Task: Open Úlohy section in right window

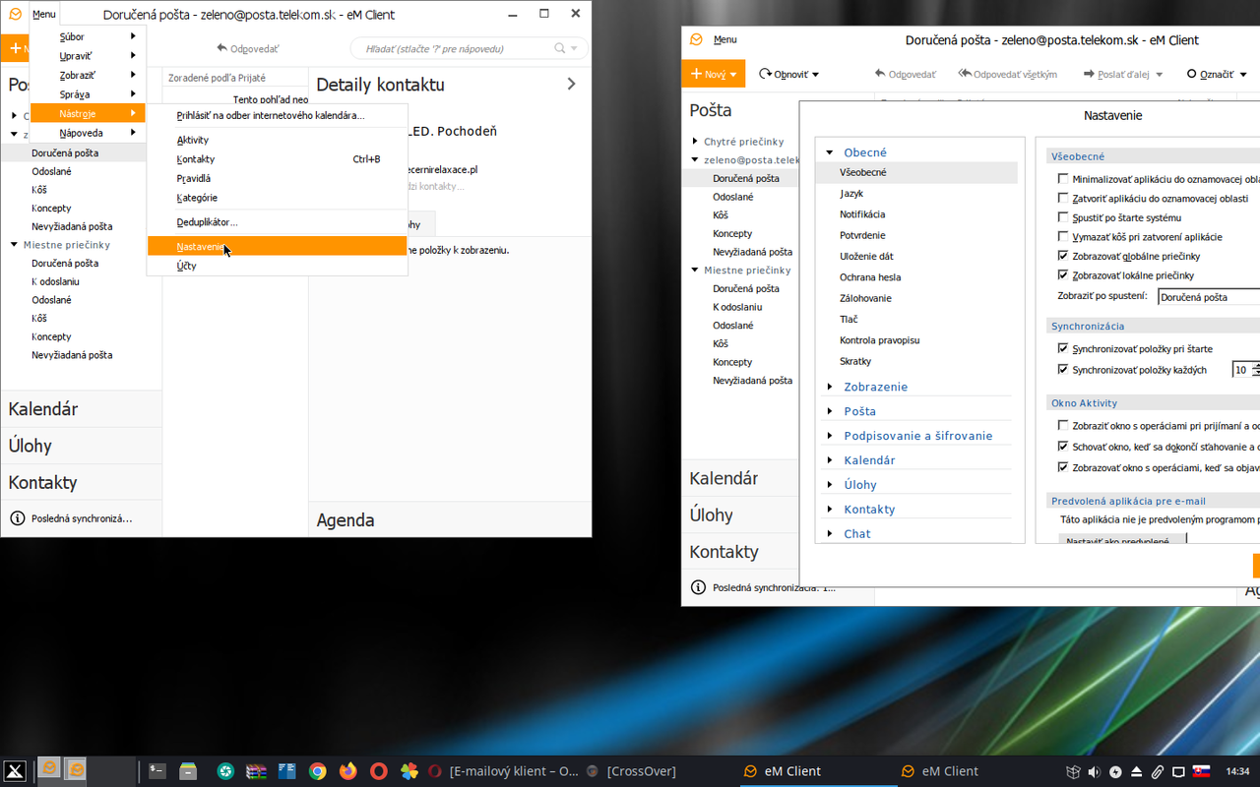Action: tap(738, 515)
